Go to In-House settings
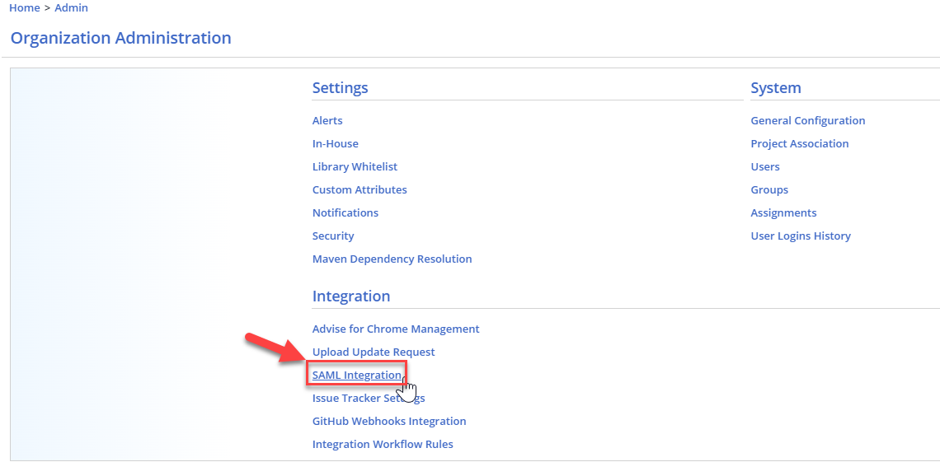 coord(335,143)
